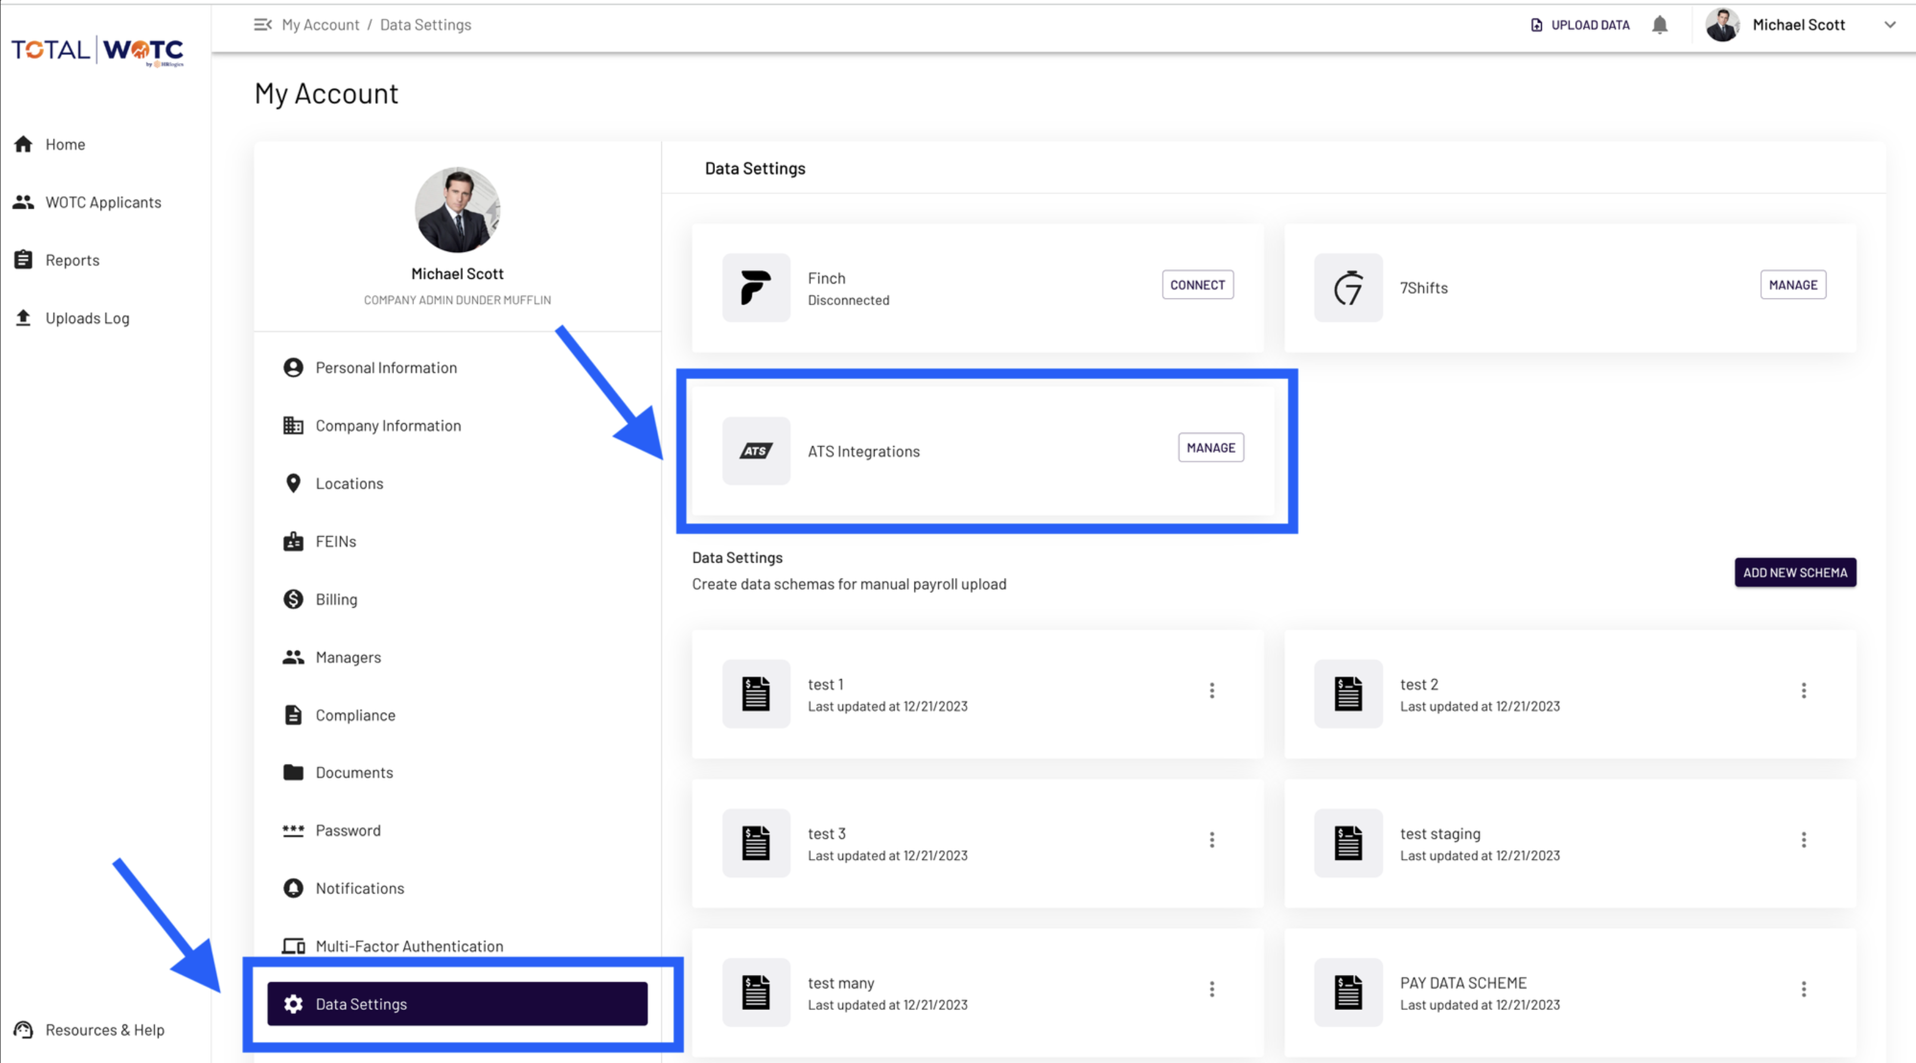Viewport: 1916px width, 1063px height.
Task: Select the Data Settings menu item
Action: pyautogui.click(x=458, y=1003)
